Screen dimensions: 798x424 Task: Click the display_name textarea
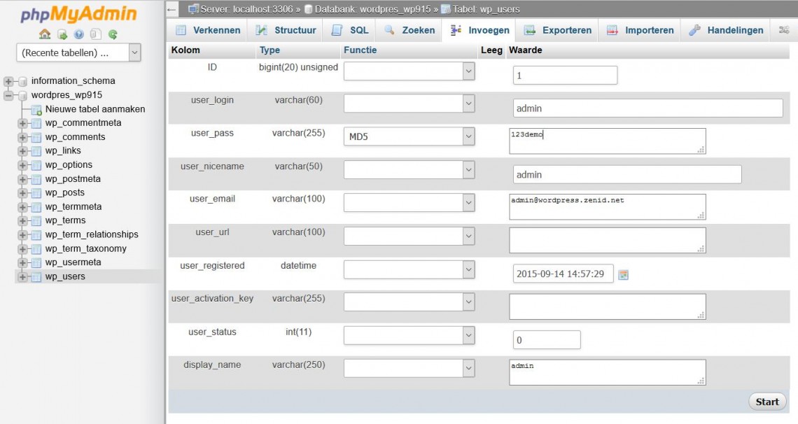pos(607,372)
